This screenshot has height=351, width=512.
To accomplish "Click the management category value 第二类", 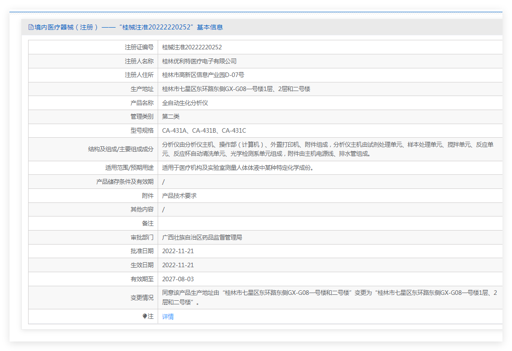I will (171, 117).
